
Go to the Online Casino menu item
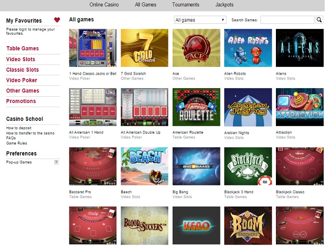pyautogui.click(x=105, y=5)
